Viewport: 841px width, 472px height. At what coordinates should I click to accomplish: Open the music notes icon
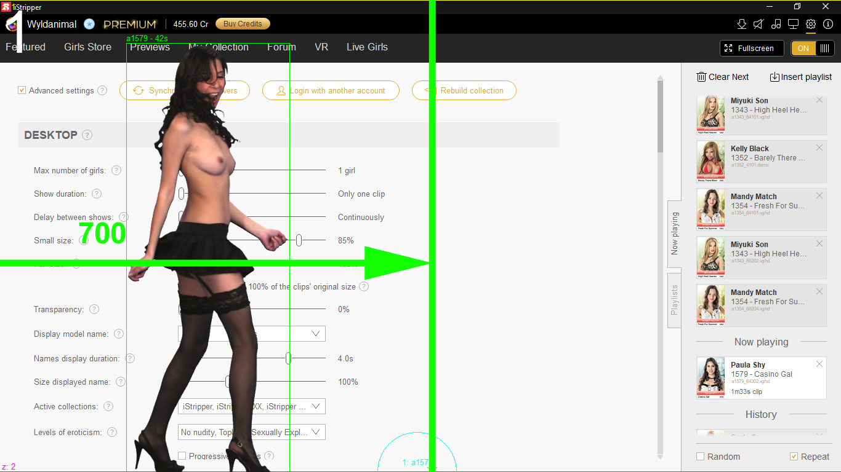click(776, 24)
